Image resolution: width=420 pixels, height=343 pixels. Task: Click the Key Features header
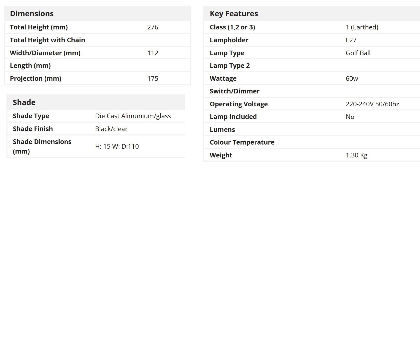tap(234, 14)
